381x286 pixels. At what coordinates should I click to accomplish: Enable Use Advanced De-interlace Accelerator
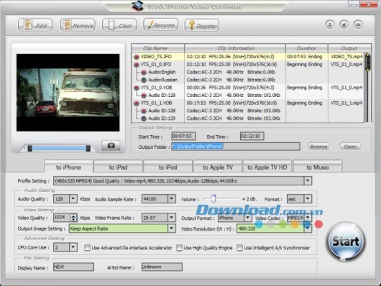tap(87, 248)
